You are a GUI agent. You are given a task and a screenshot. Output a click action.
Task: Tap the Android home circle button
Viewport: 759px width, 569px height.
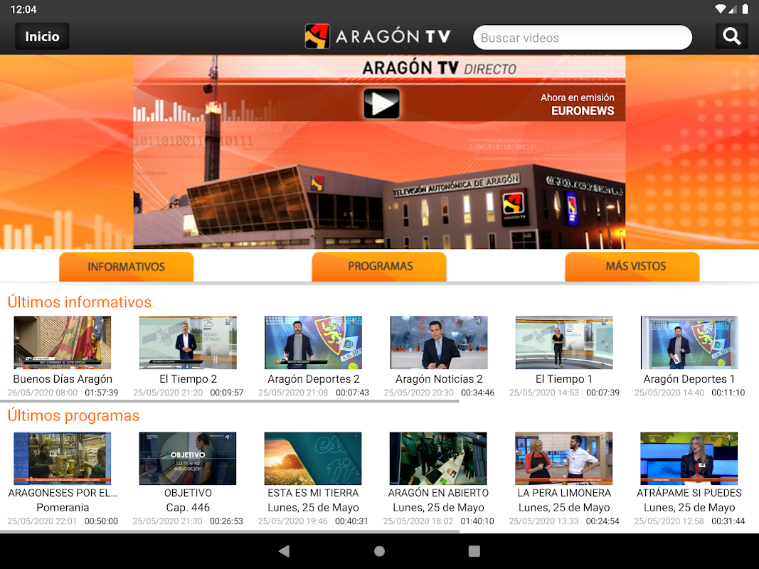point(380,551)
